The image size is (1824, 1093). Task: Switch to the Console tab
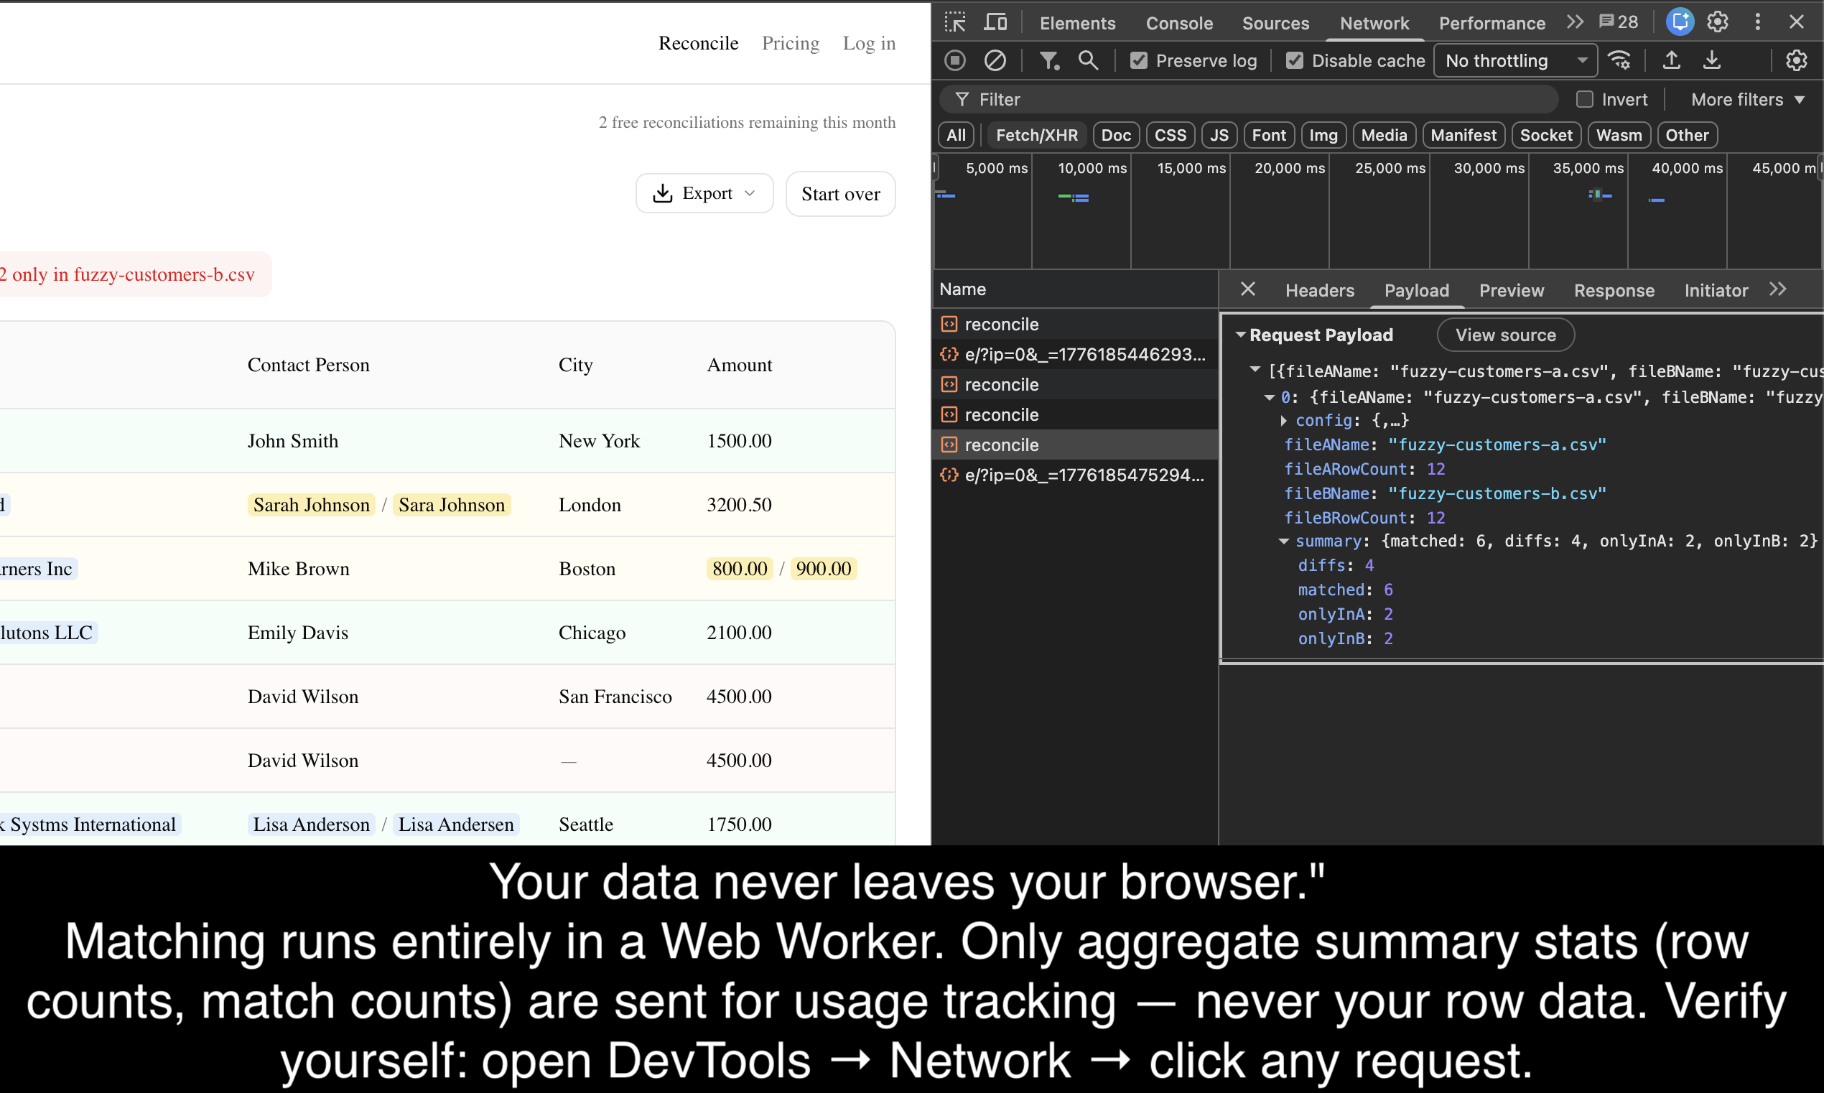click(1178, 23)
